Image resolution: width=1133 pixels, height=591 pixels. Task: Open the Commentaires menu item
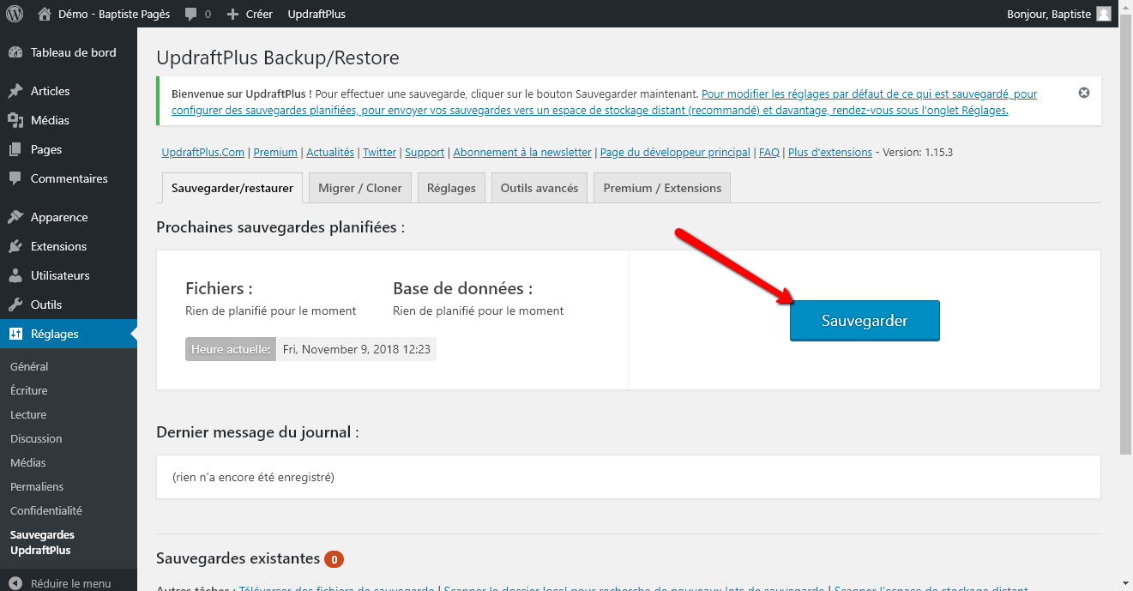(x=69, y=178)
